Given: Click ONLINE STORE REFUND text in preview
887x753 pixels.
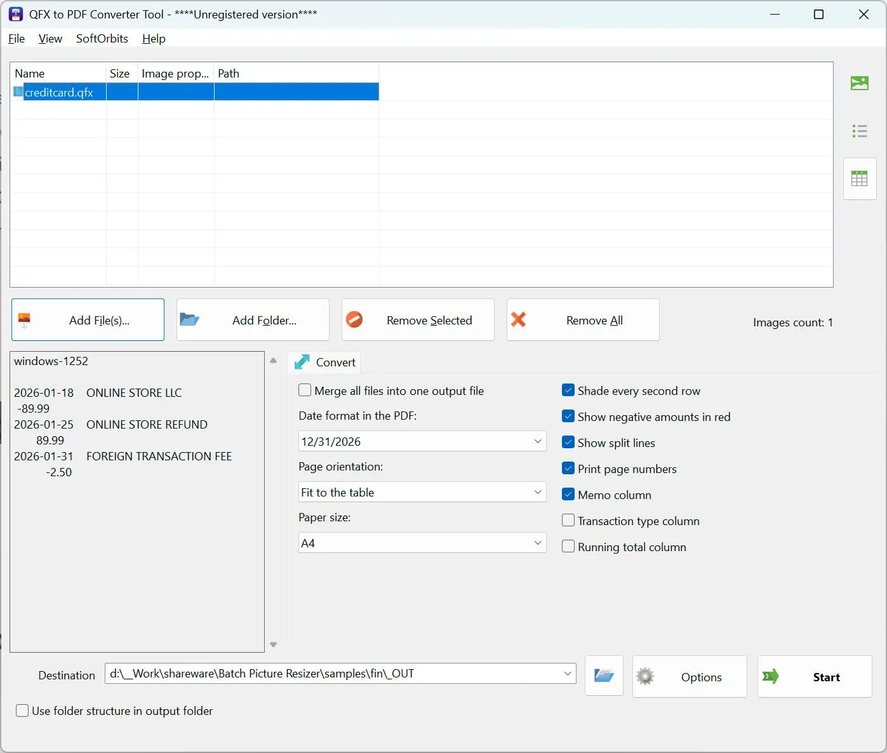Looking at the screenshot, I should click(x=147, y=425).
